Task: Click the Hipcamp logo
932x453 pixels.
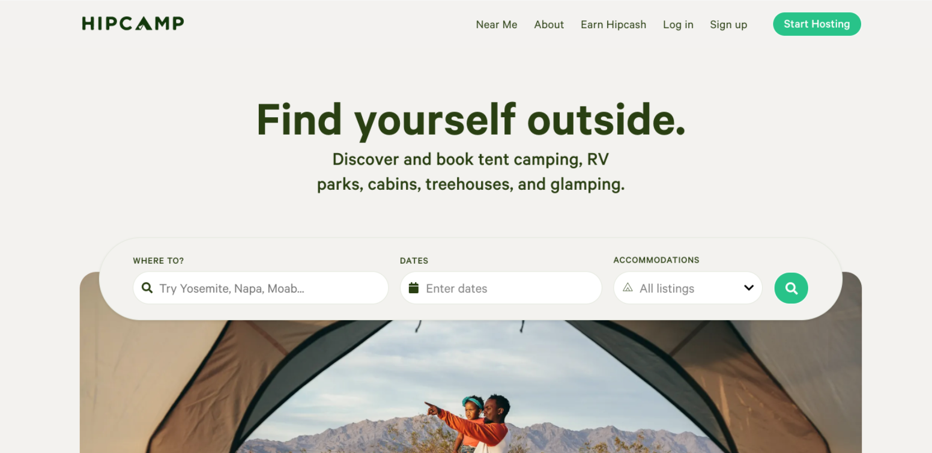Action: point(133,24)
